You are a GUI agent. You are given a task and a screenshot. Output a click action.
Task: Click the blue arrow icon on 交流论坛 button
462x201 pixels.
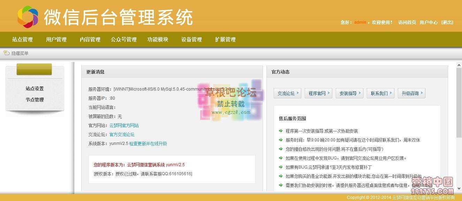pyautogui.click(x=298, y=93)
